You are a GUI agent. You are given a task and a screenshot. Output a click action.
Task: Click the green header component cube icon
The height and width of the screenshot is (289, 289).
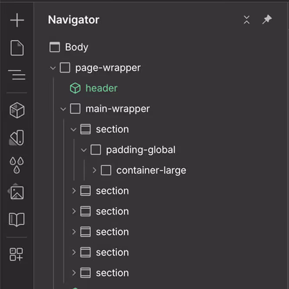pyautogui.click(x=75, y=88)
